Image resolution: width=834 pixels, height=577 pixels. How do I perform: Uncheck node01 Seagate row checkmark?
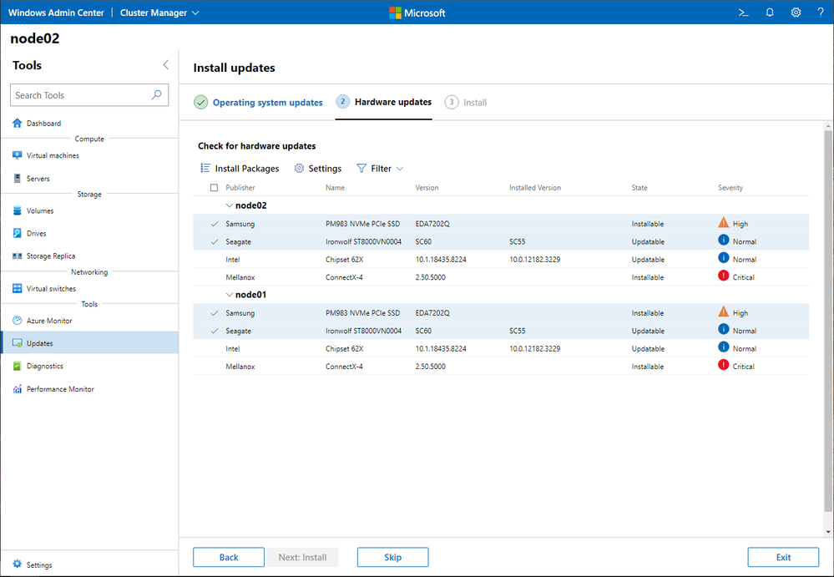(215, 331)
